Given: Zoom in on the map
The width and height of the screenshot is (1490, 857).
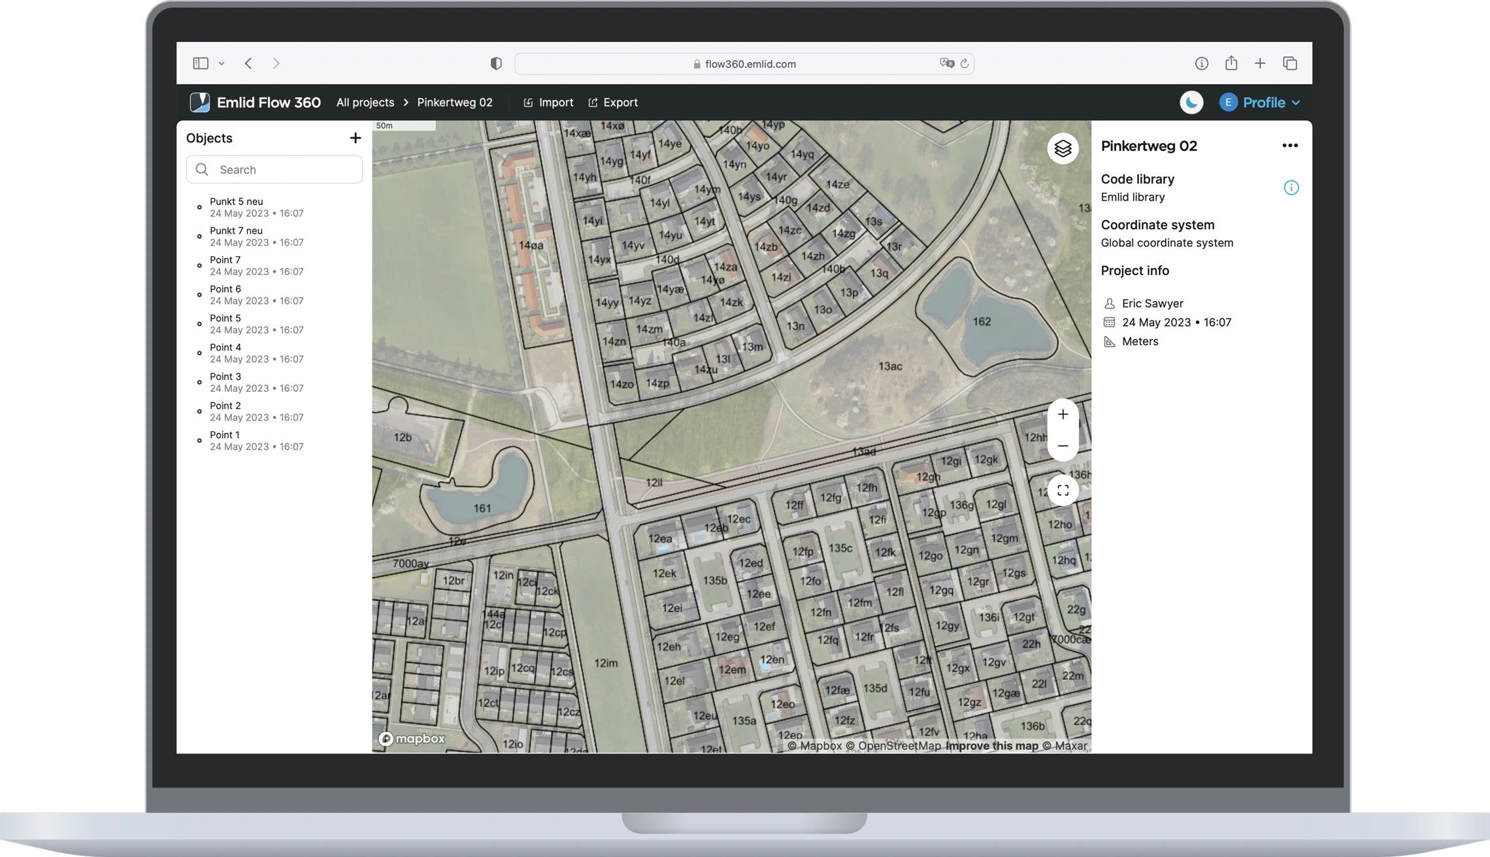Looking at the screenshot, I should [x=1063, y=415].
